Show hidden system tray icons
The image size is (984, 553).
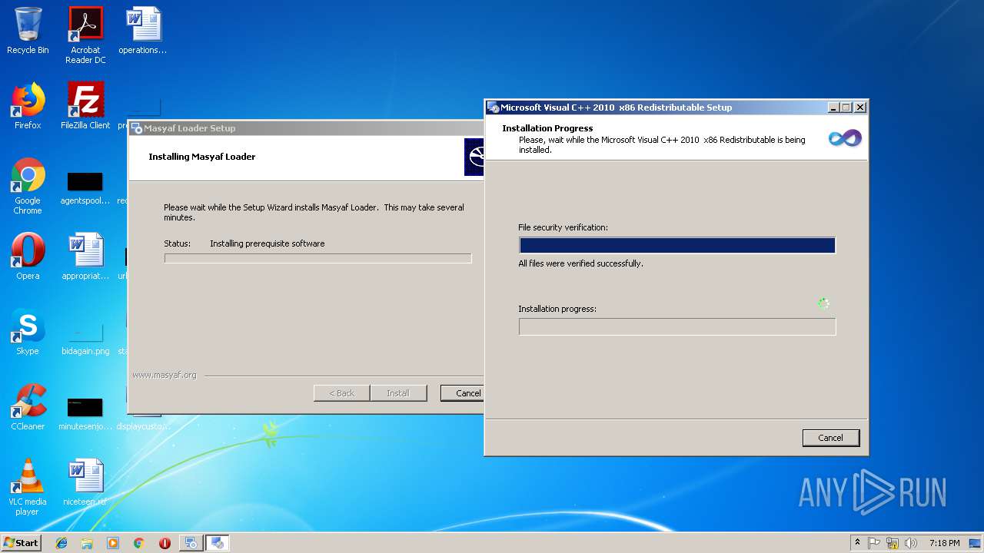tap(857, 543)
